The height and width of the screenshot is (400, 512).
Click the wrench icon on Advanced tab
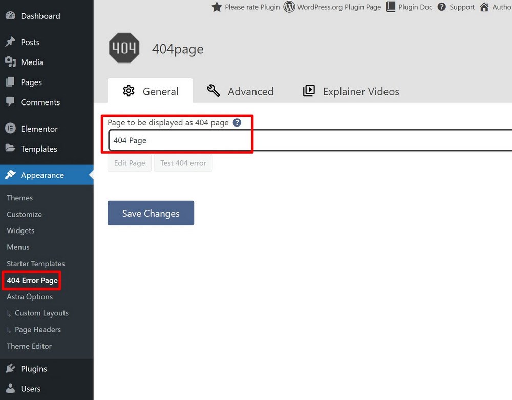click(214, 91)
